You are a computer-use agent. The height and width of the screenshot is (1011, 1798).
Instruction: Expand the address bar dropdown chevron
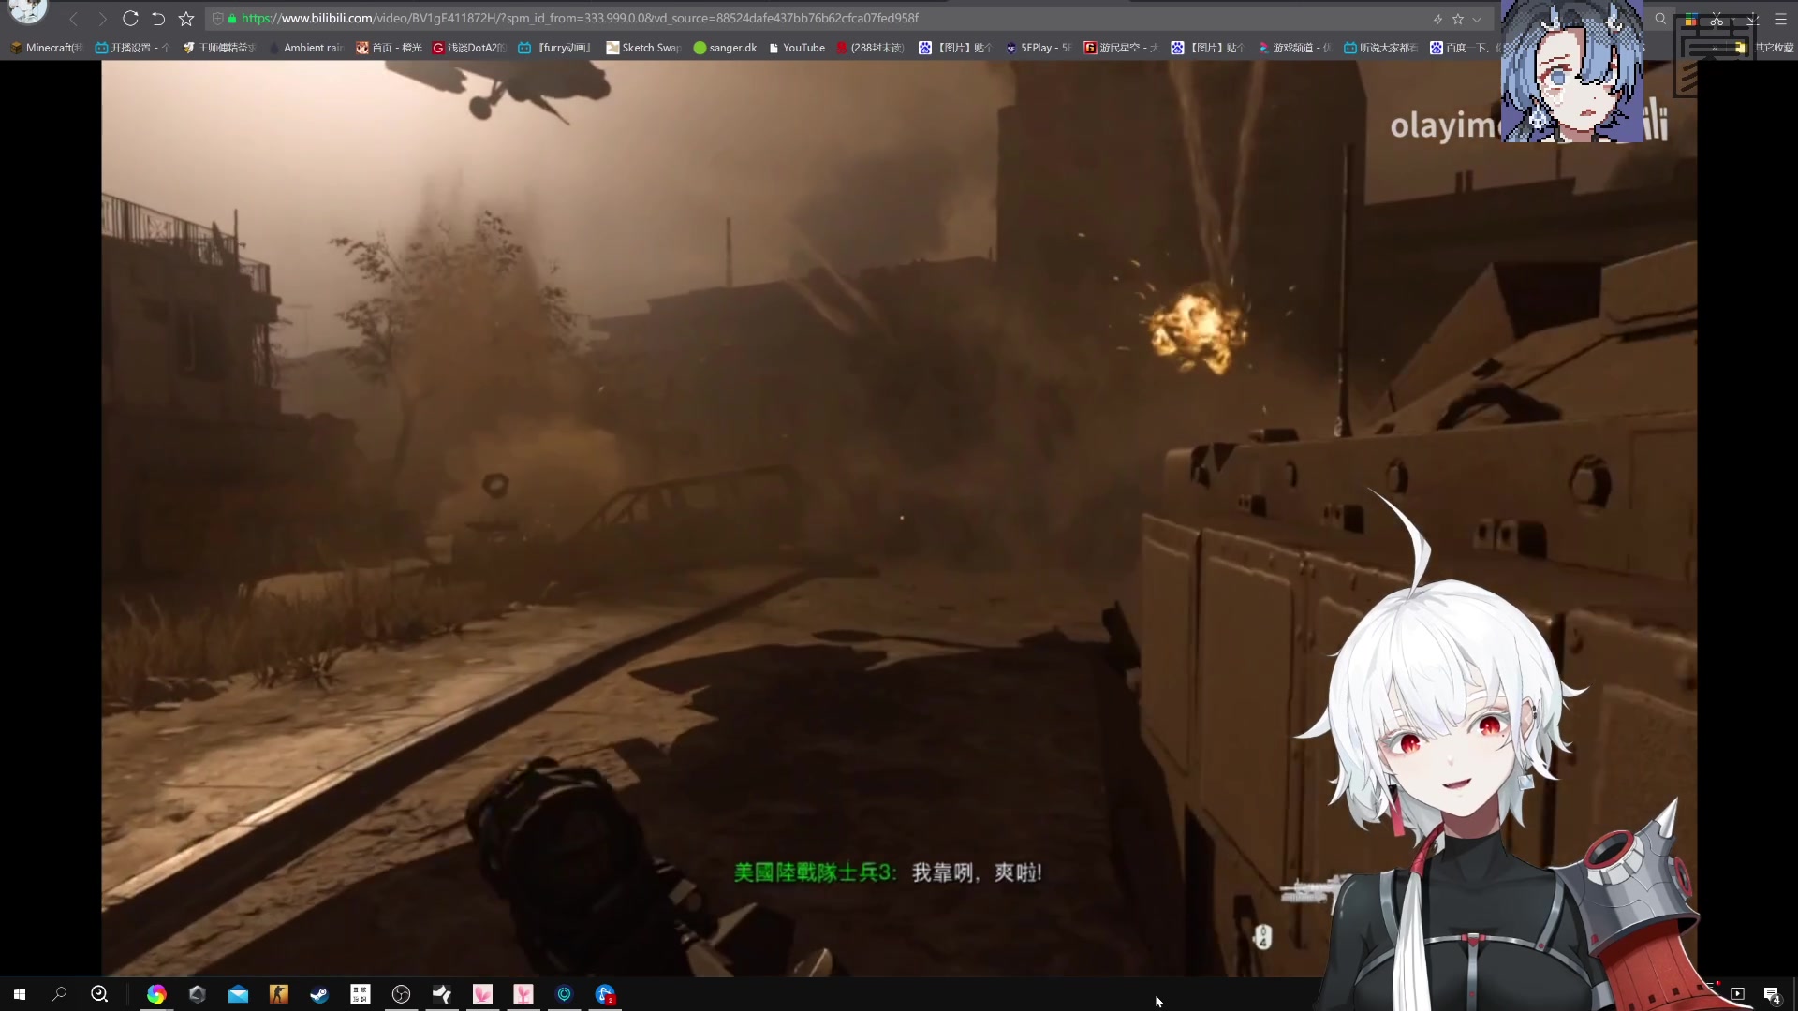(x=1477, y=19)
